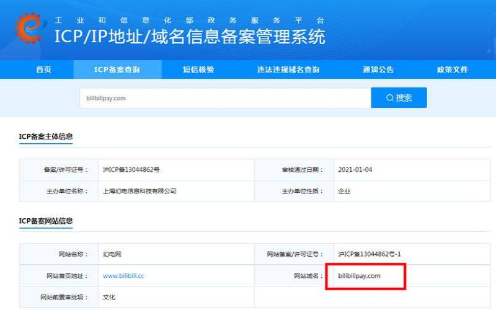Image resolution: width=496 pixels, height=310 pixels.
Task: Select the ICP备案查询 tab
Action: point(117,69)
